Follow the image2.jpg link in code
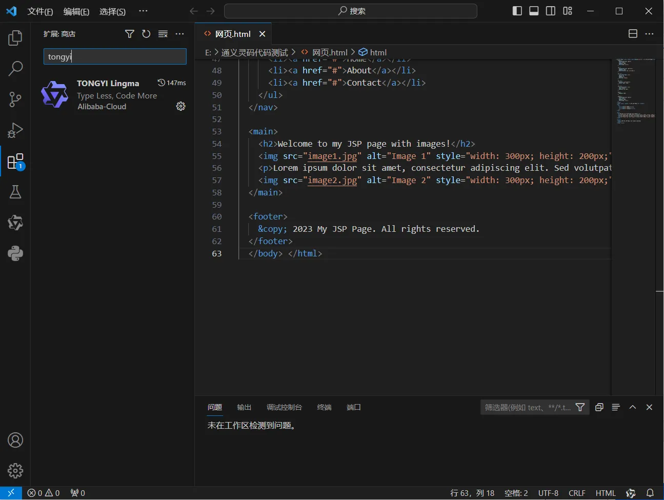 (332, 180)
